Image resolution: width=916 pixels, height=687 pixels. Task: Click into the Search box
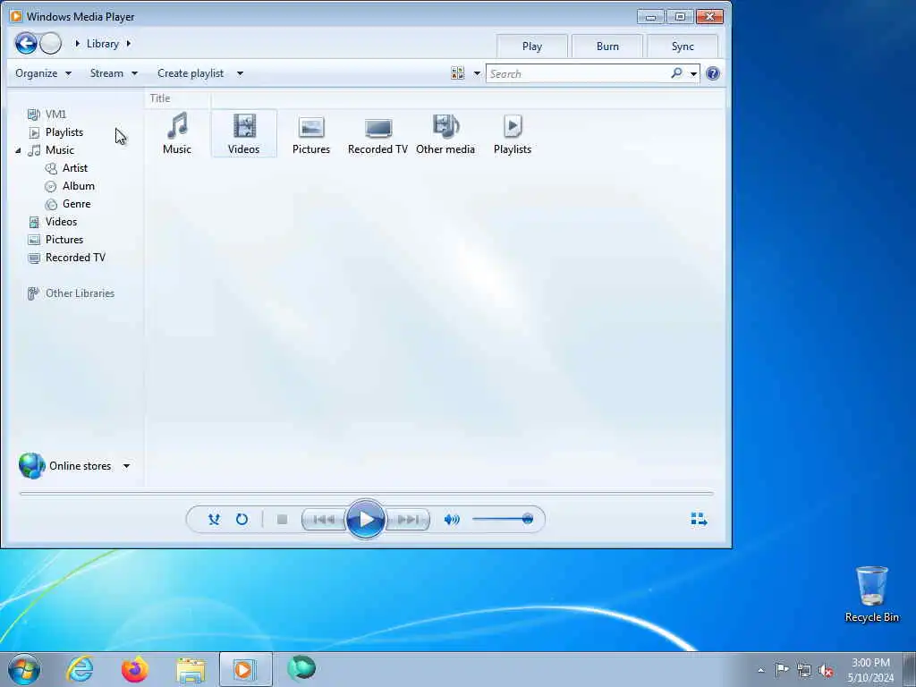(x=579, y=73)
